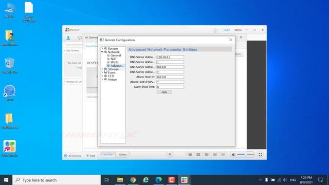The height and width of the screenshot is (185, 329).
Task: Adjust the volume slider
Action: (246, 154)
